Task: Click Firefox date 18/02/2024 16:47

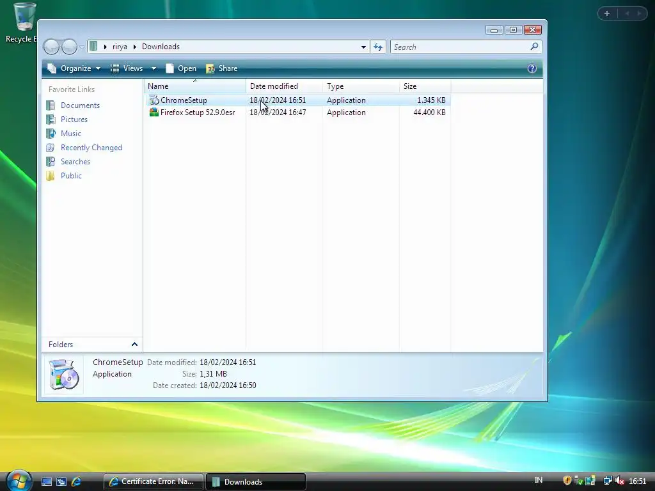Action: 278,113
